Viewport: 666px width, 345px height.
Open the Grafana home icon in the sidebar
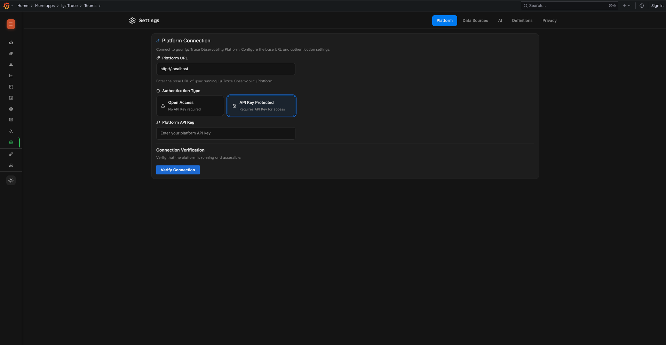point(11,42)
